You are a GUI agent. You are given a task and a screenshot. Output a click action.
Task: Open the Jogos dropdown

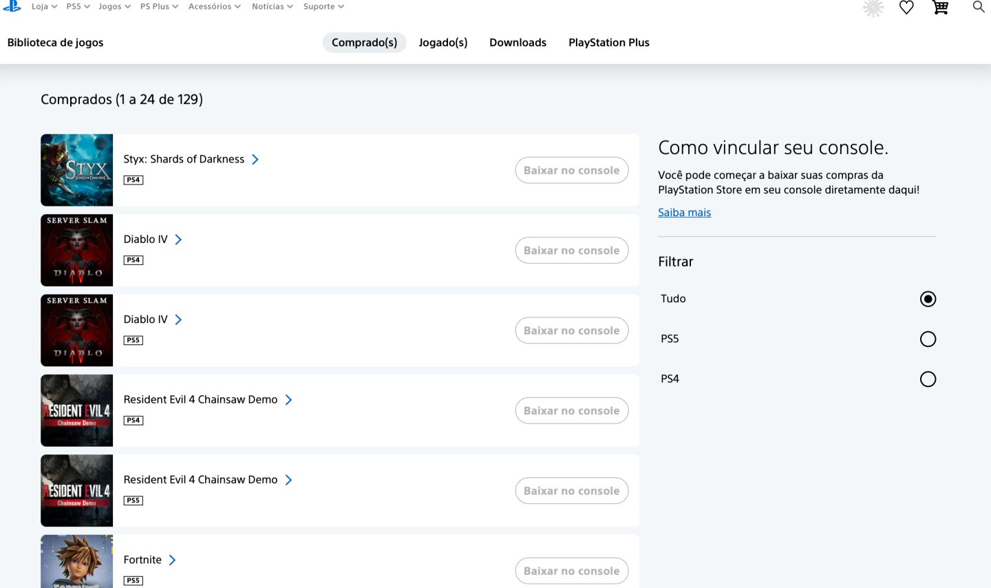[x=114, y=6]
